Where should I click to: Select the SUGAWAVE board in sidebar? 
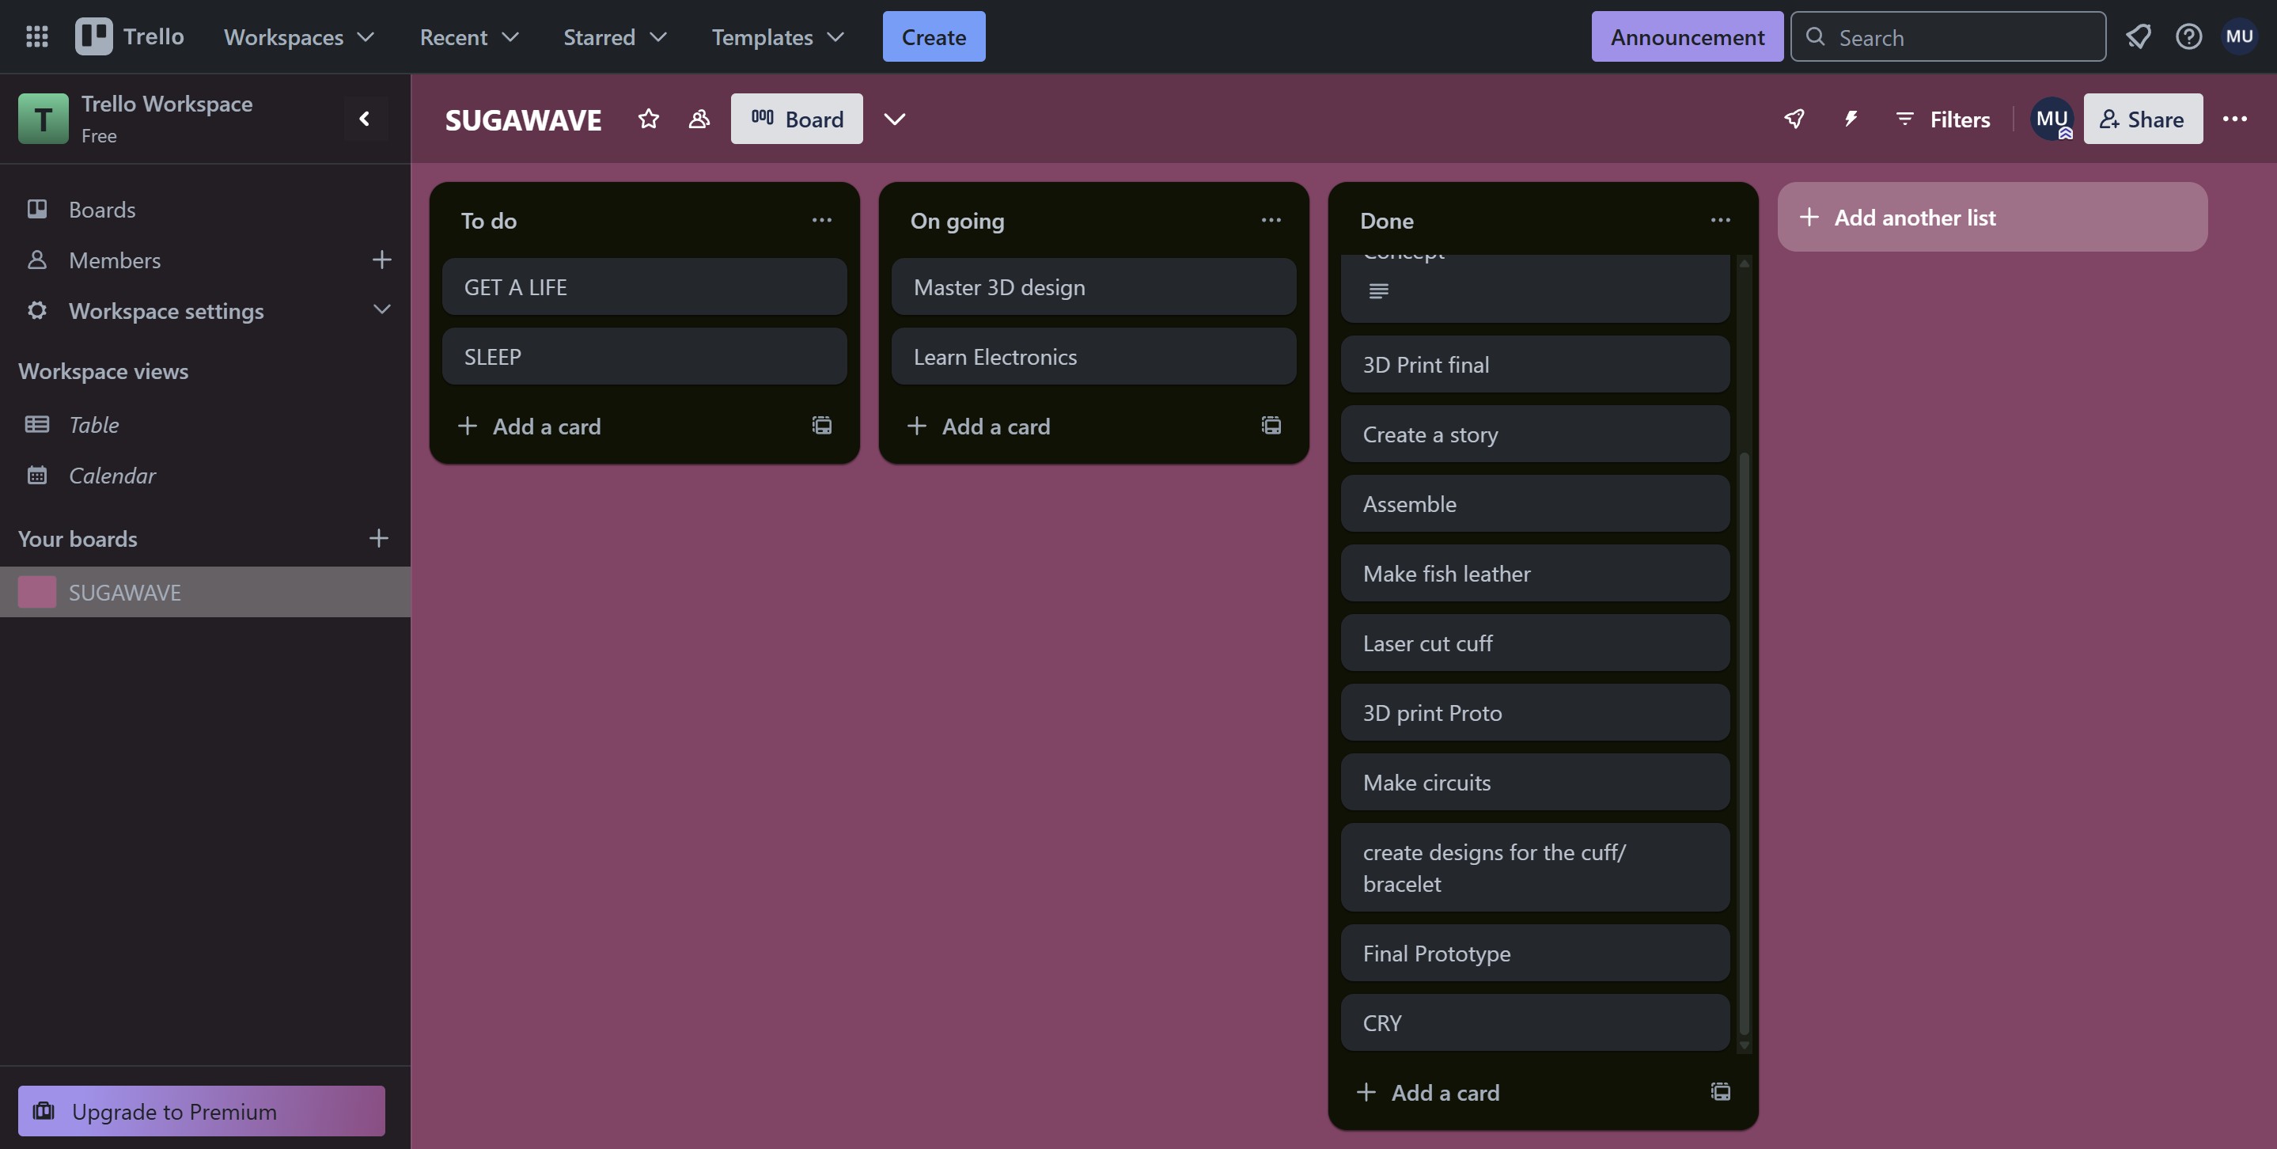(x=205, y=592)
